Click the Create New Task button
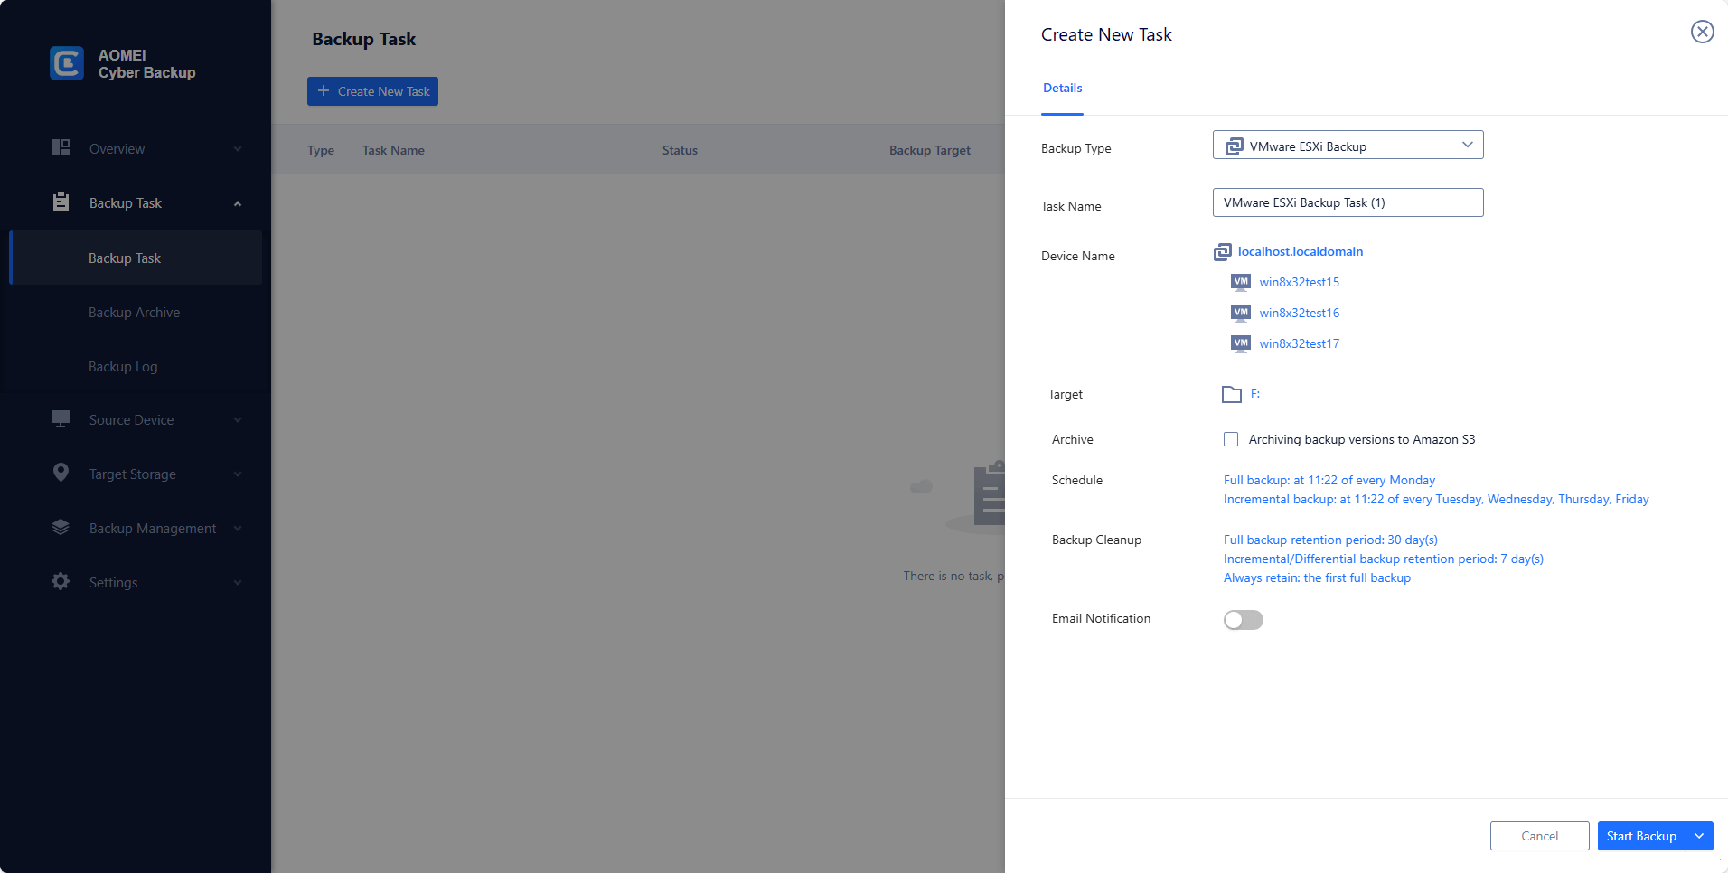Viewport: 1728px width, 873px height. (x=372, y=91)
